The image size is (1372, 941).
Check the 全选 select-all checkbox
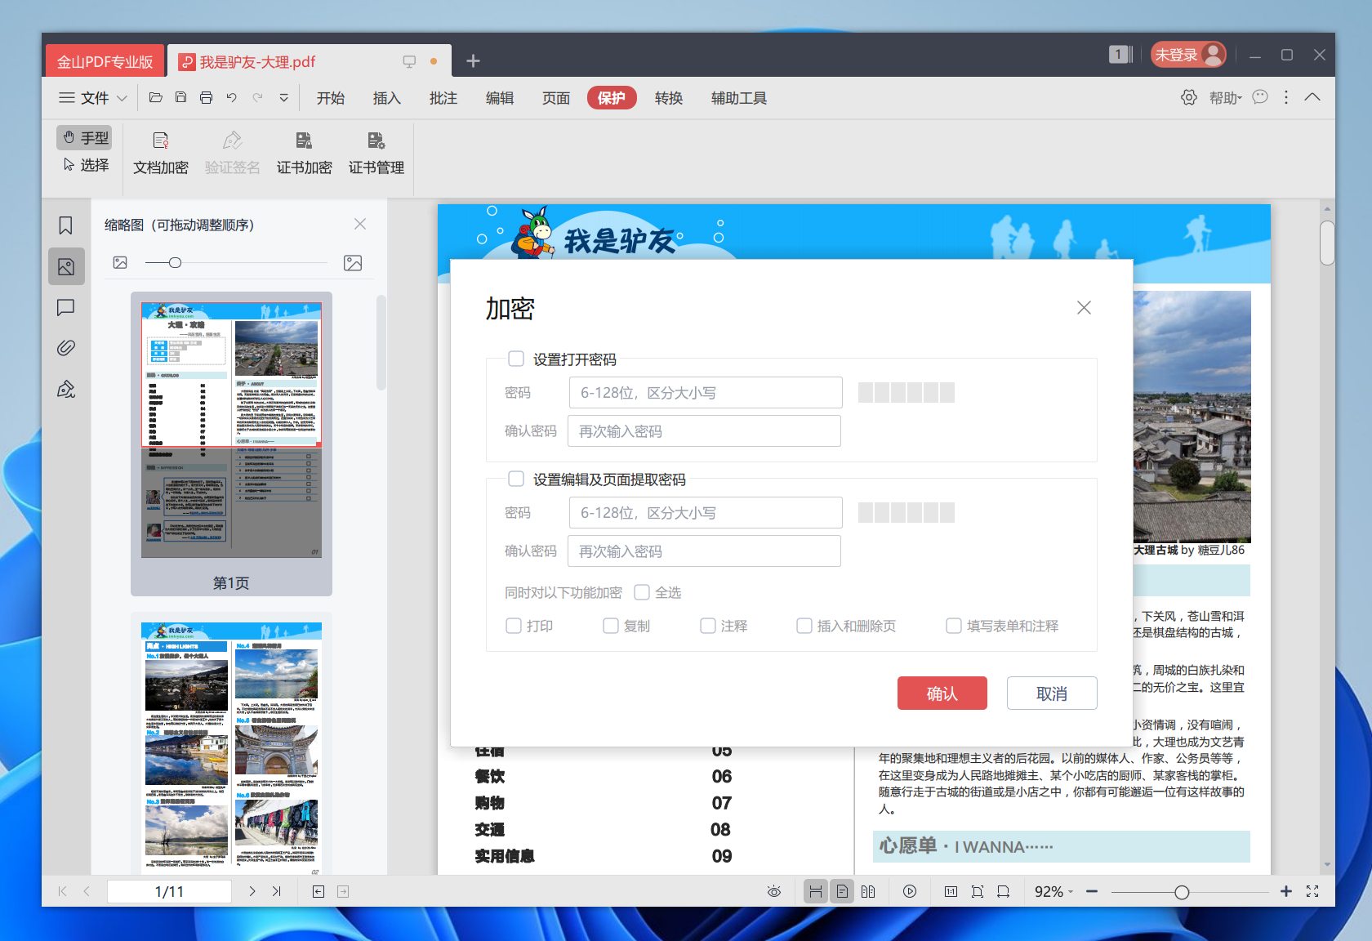click(x=642, y=592)
